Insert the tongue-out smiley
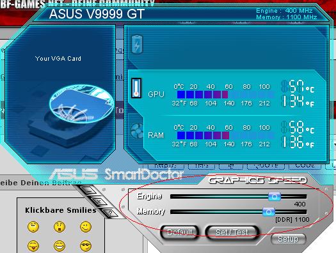This screenshot has width=336, height=253. 33,246
